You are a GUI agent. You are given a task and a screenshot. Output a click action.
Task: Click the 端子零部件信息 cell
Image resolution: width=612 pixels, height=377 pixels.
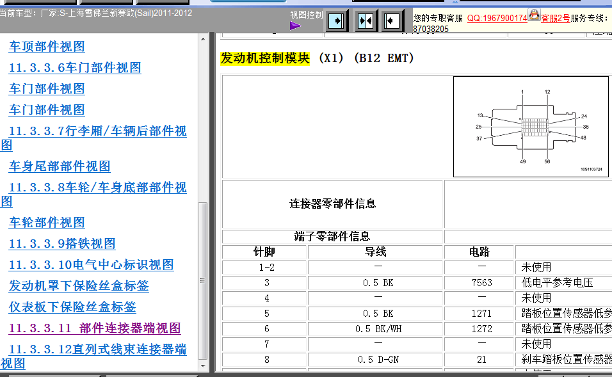[x=332, y=236]
